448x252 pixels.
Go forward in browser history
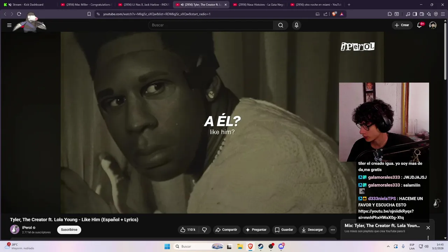12,14
